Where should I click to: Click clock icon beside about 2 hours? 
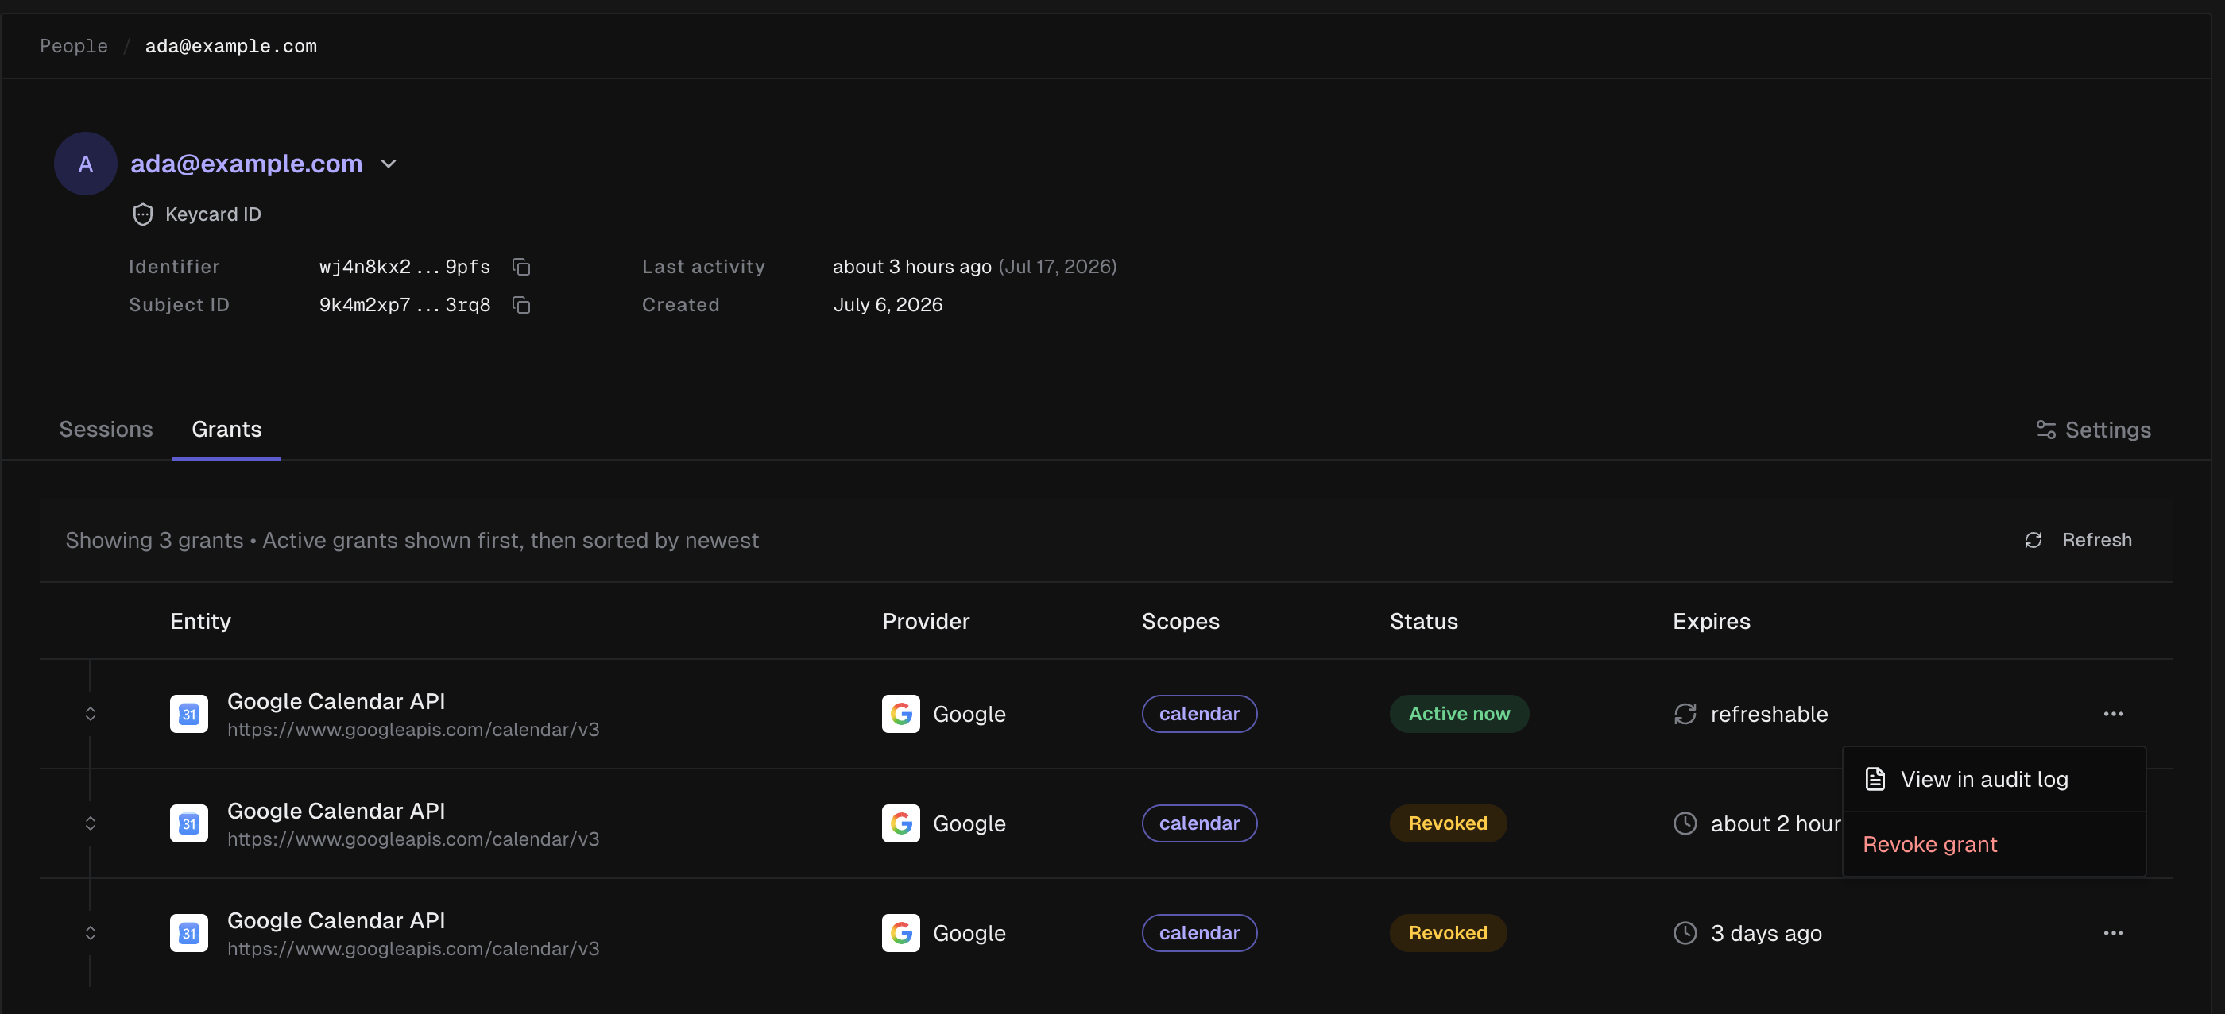[1685, 823]
